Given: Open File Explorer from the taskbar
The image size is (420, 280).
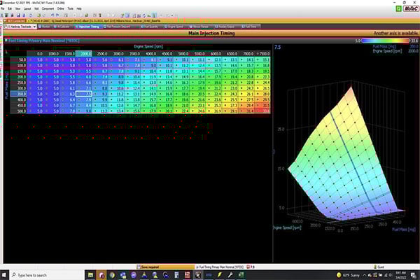Looking at the screenshot, I should [90, 275].
